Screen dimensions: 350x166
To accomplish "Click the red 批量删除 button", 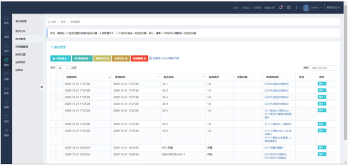I will click(x=139, y=58).
